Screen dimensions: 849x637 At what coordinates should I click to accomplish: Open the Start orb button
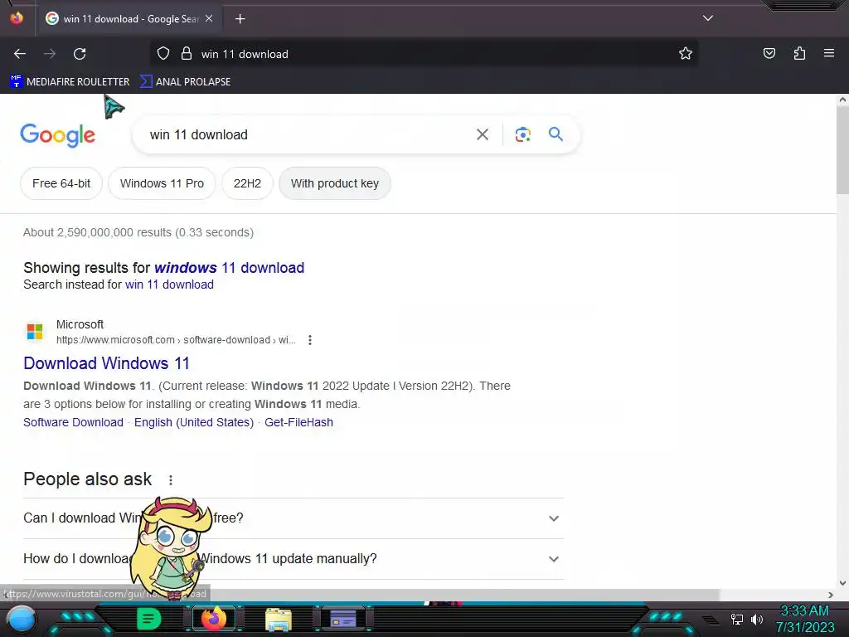22,620
